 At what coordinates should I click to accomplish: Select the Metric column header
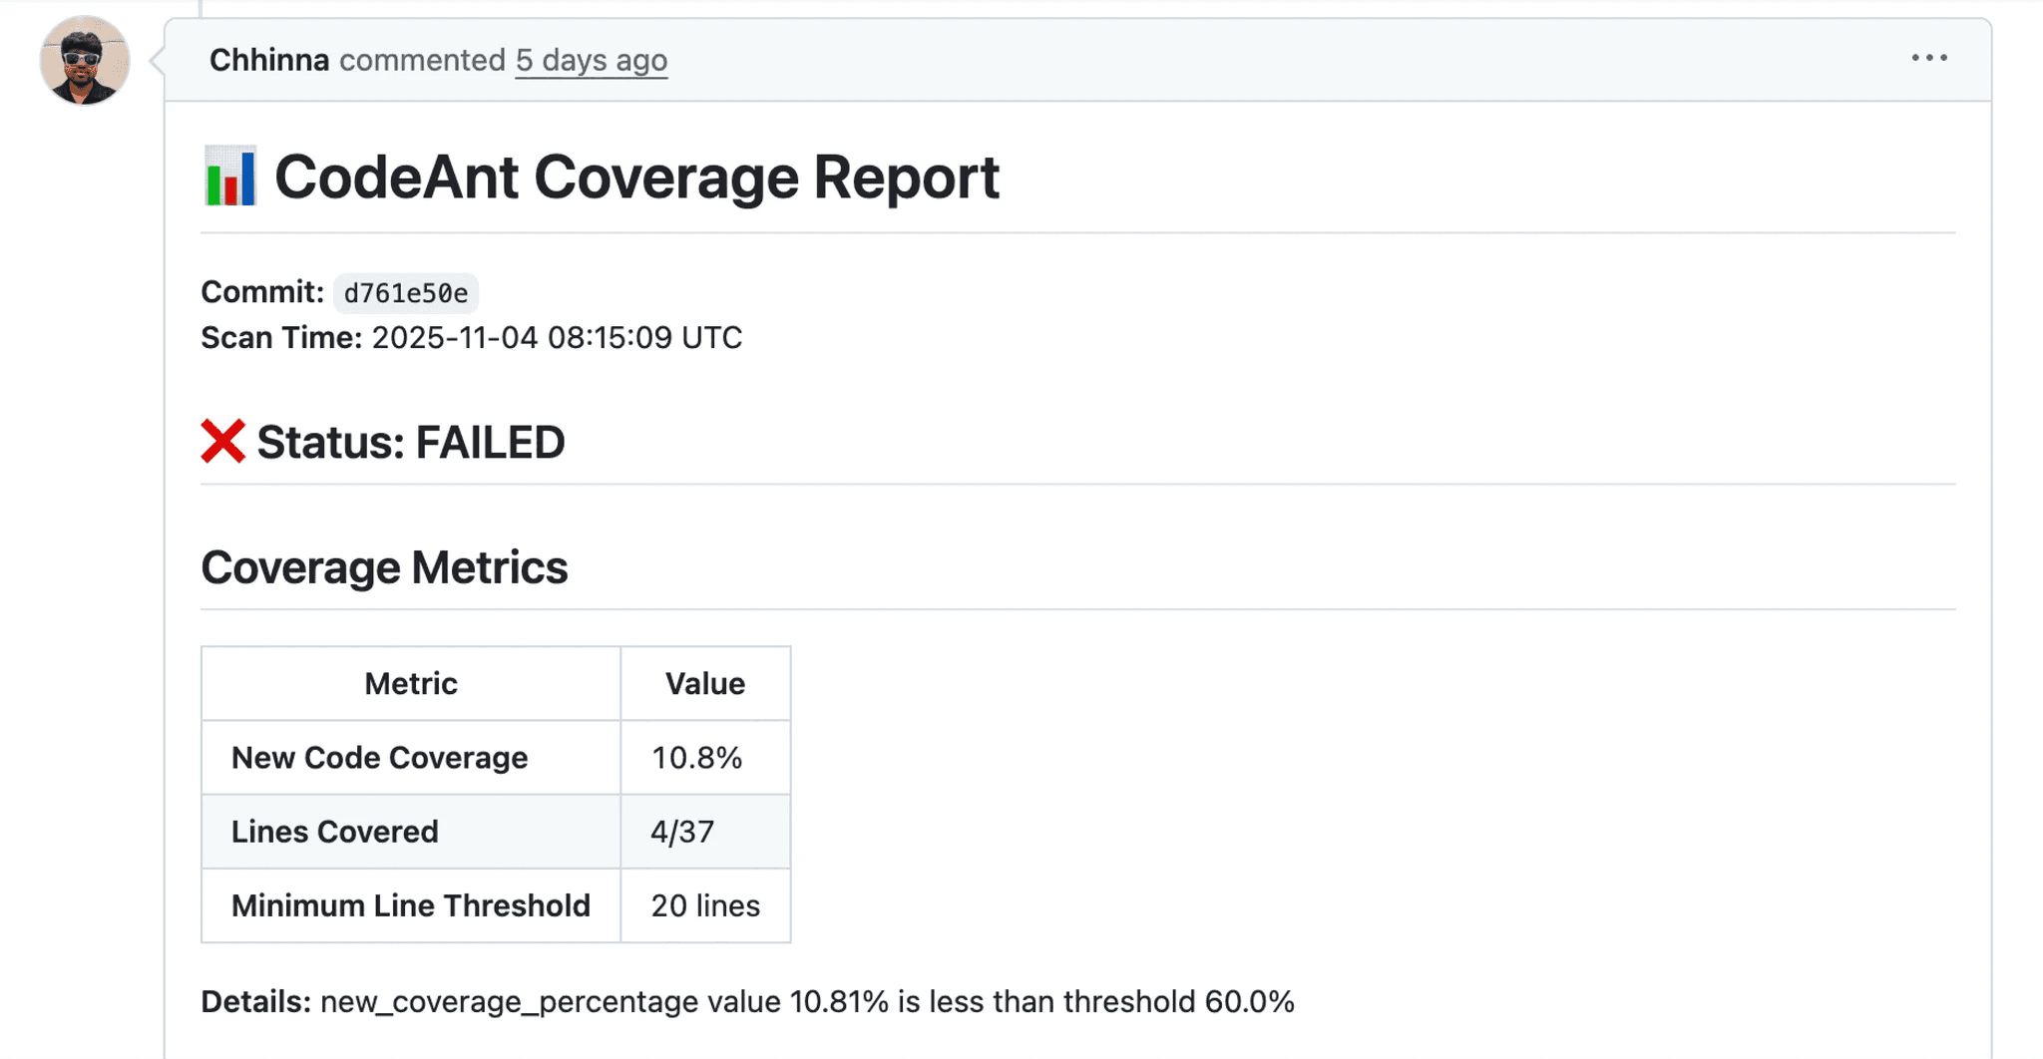(409, 683)
